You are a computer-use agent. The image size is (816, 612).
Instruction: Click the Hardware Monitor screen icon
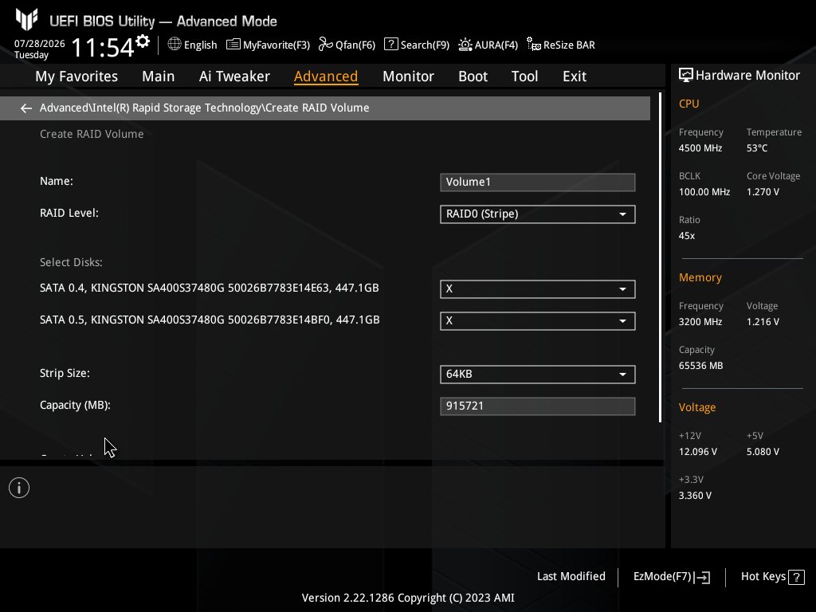point(686,75)
